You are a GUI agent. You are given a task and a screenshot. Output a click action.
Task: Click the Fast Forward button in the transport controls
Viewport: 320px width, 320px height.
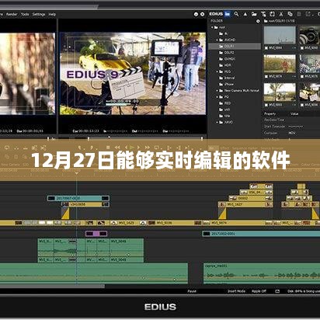pos(147,148)
